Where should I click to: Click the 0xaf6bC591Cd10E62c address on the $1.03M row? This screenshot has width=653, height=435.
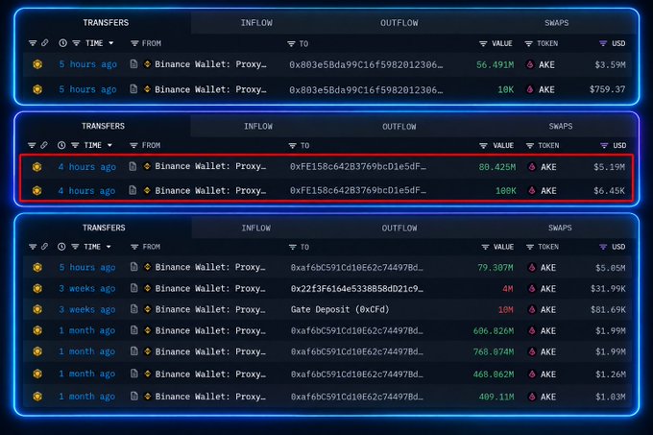(x=357, y=397)
